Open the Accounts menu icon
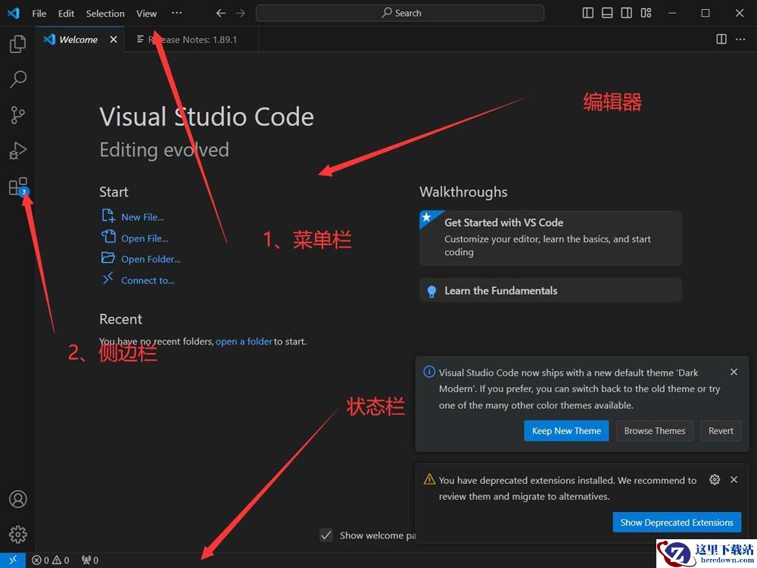 click(18, 499)
